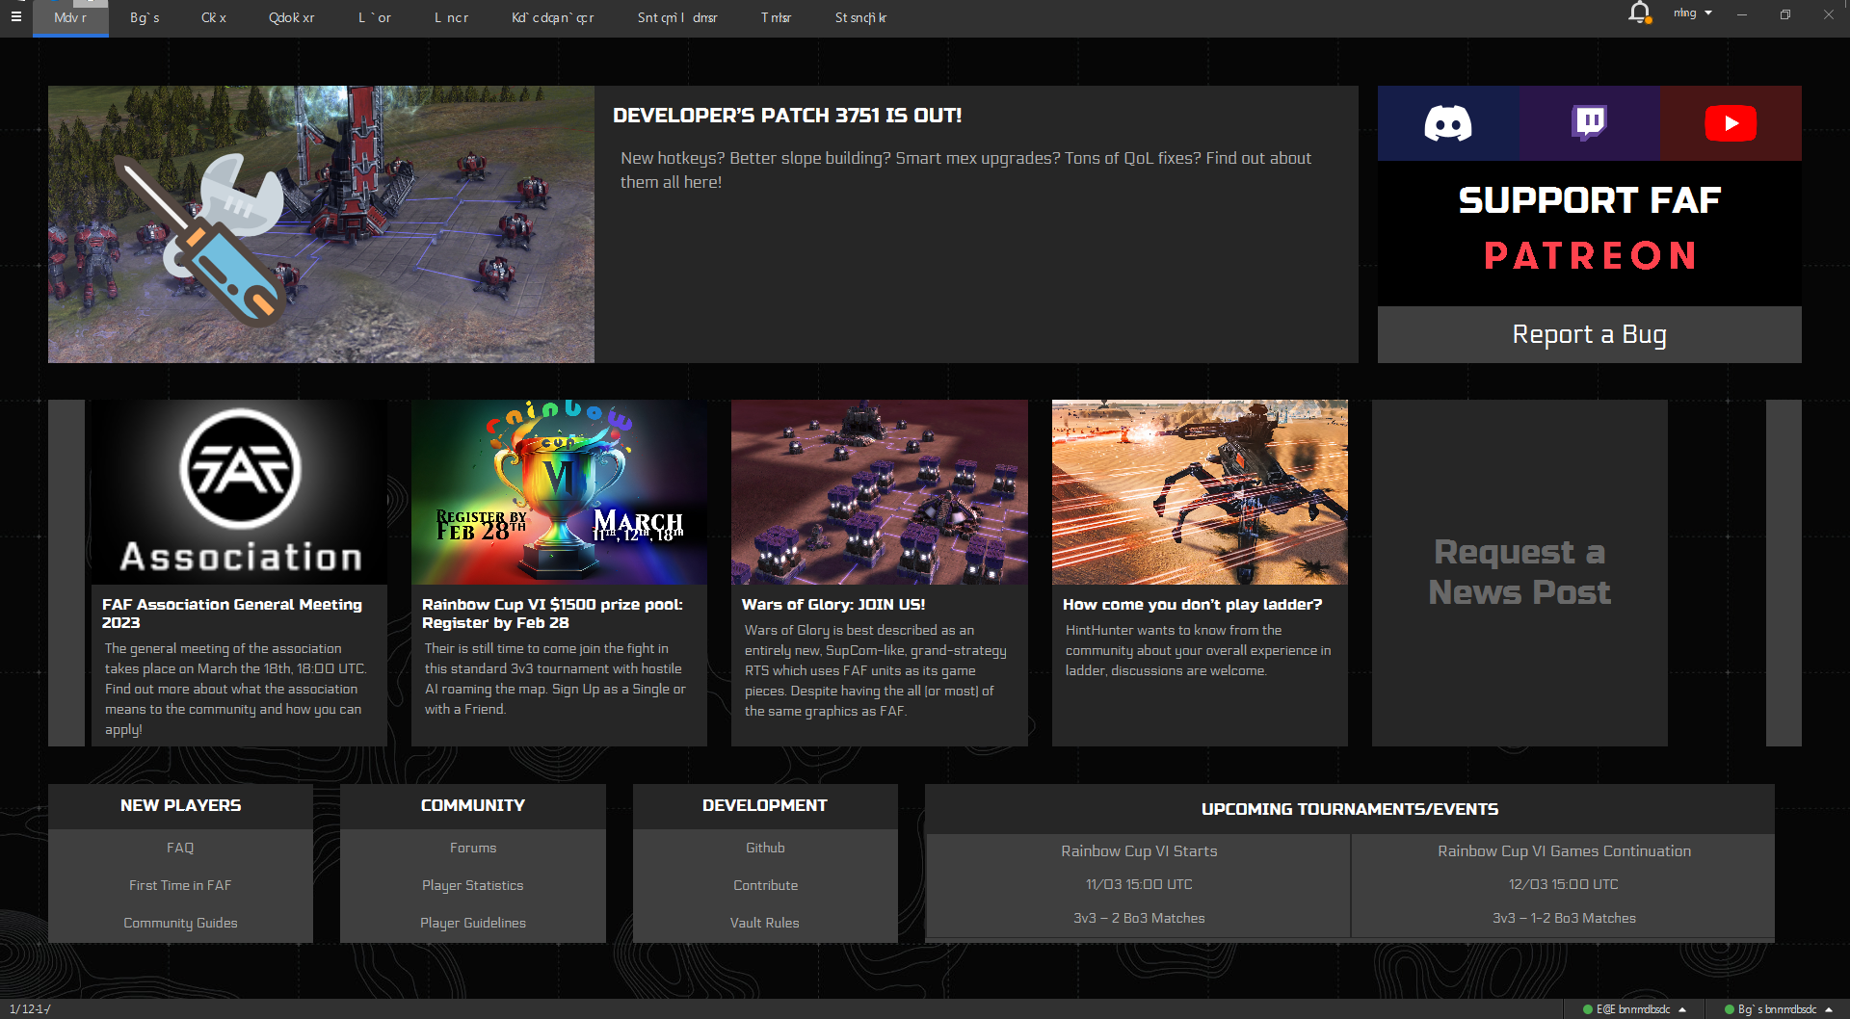
Task: Open the Wars of Glory thumbnail
Action: [x=880, y=492]
